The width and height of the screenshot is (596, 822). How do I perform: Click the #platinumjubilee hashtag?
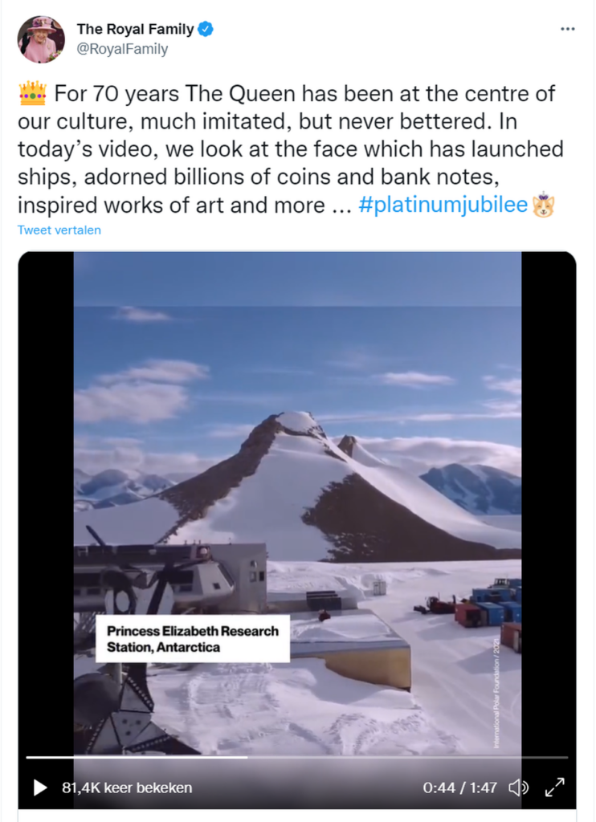pos(443,205)
